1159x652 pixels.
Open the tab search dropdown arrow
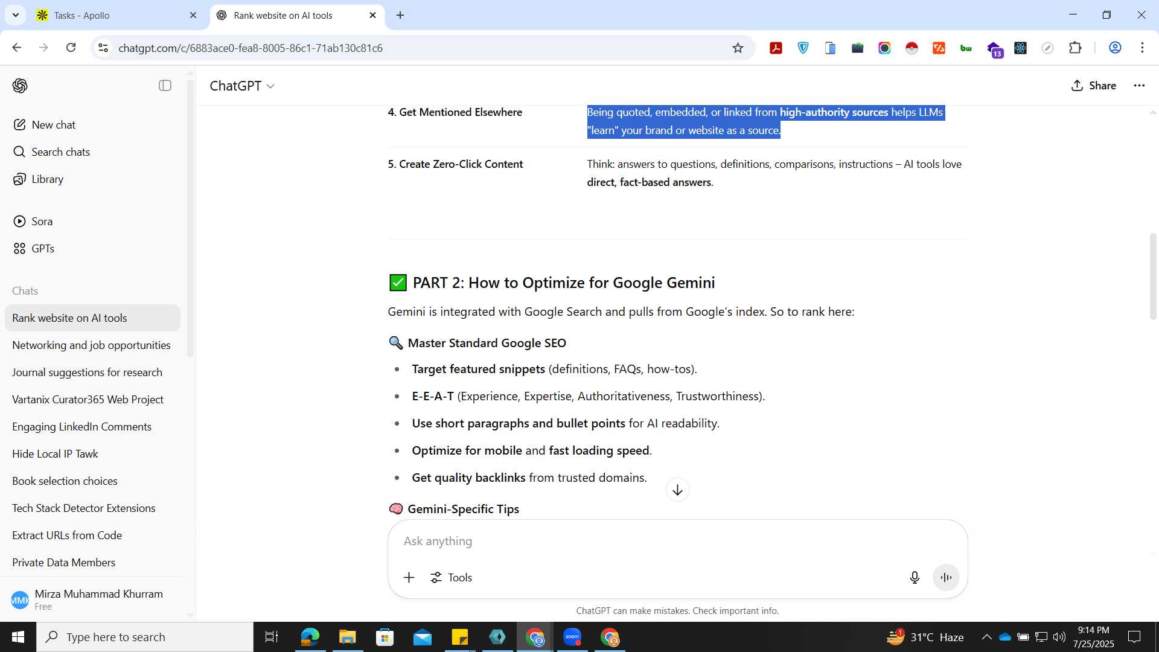16,15
